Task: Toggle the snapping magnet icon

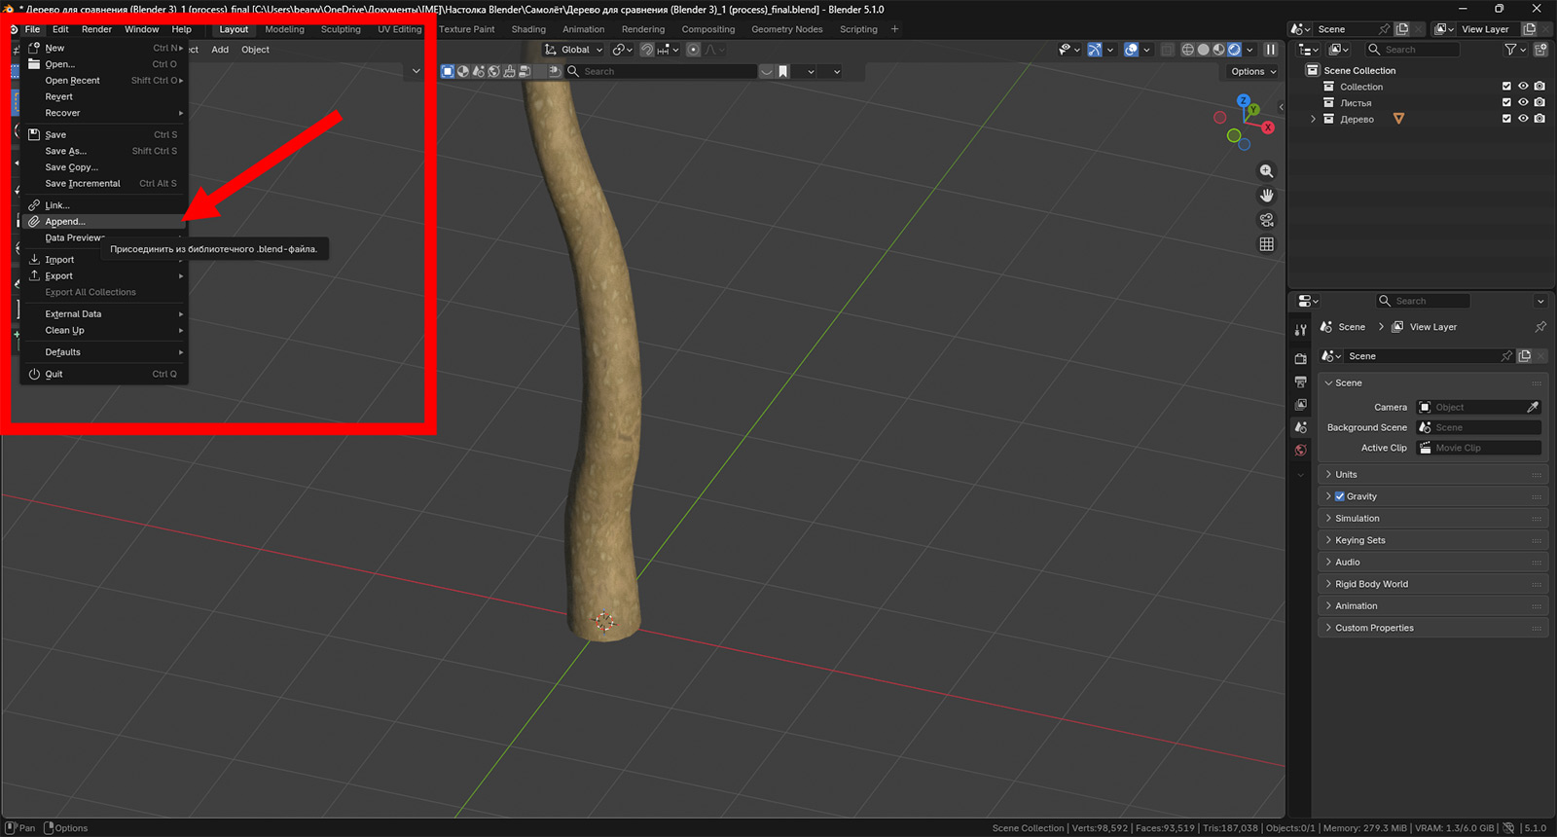Action: coord(647,50)
